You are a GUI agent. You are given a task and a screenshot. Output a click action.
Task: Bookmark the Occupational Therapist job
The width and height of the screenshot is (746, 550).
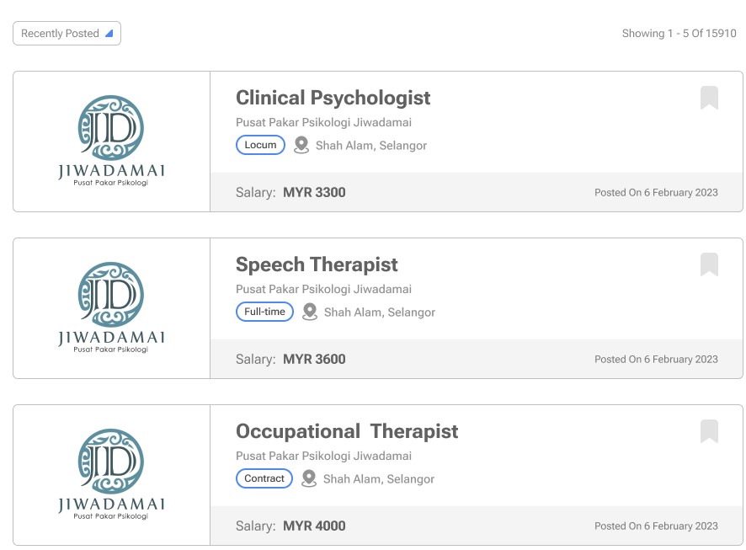[x=709, y=431]
